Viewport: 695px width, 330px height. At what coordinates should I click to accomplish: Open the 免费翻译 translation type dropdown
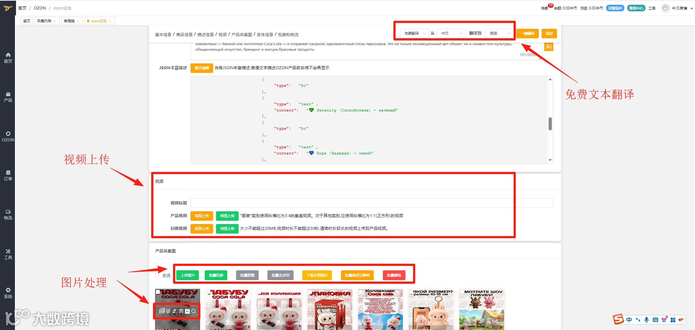415,34
